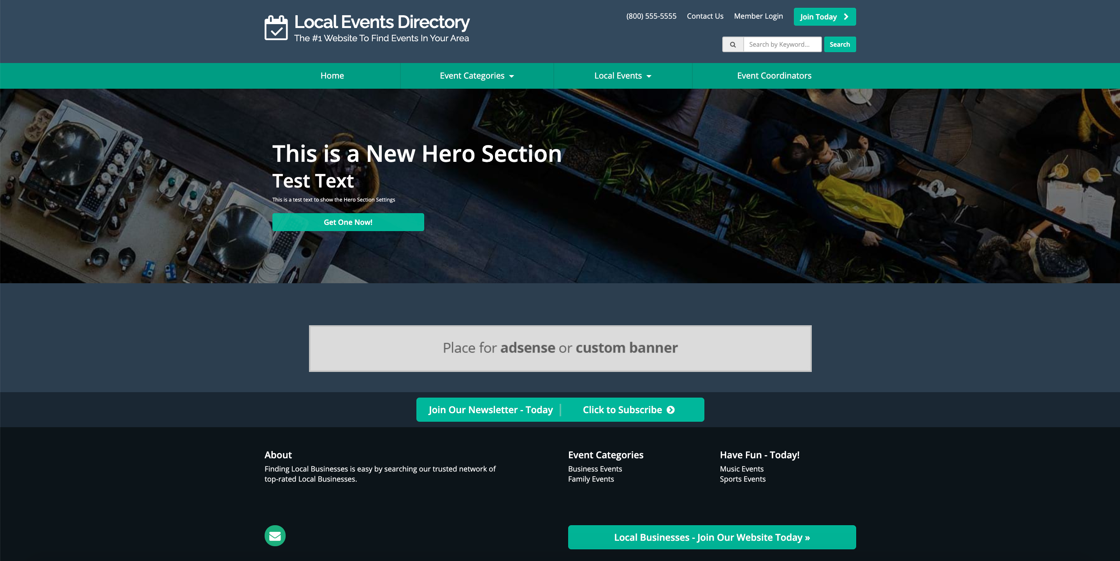This screenshot has width=1120, height=561.
Task: Click the calendar check logo icon
Action: coord(276,28)
